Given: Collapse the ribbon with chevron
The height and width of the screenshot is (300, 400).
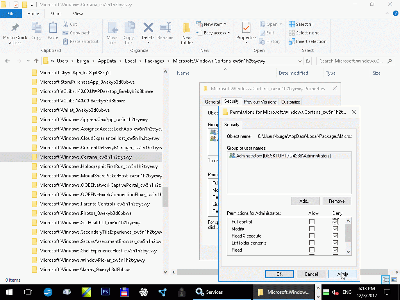Looking at the screenshot, I should (x=387, y=14).
